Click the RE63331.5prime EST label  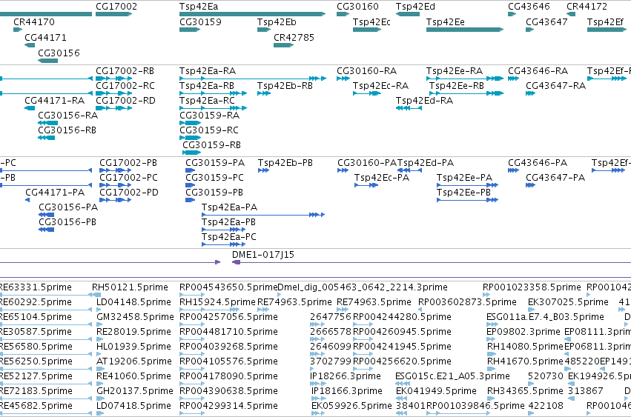click(36, 287)
